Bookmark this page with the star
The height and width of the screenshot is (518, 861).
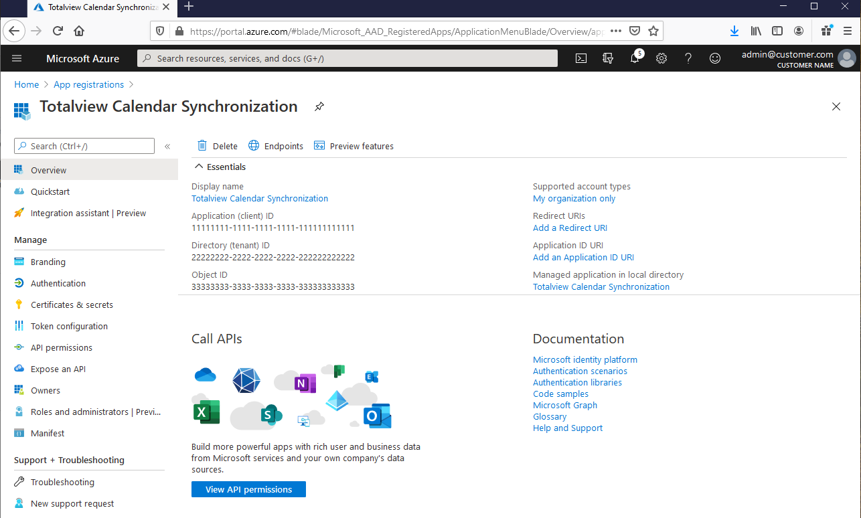[x=653, y=31]
